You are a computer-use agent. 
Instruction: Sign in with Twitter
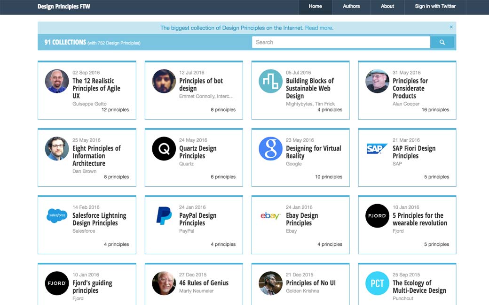pos(435,7)
